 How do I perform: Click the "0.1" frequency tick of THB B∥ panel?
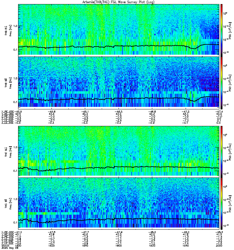point(15,102)
